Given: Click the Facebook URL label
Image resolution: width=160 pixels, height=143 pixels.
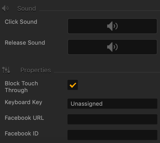Looking at the screenshot, I should (x=24, y=118).
